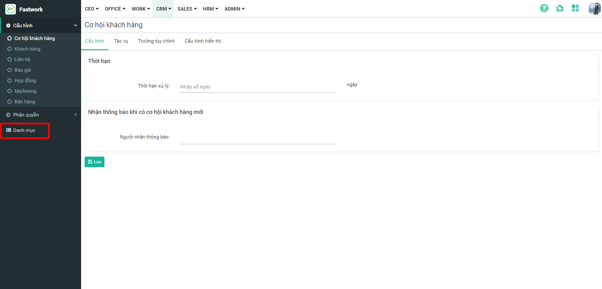The width and height of the screenshot is (602, 289).
Task: Switch to Trường tùy chỉnh tab
Action: pos(156,41)
